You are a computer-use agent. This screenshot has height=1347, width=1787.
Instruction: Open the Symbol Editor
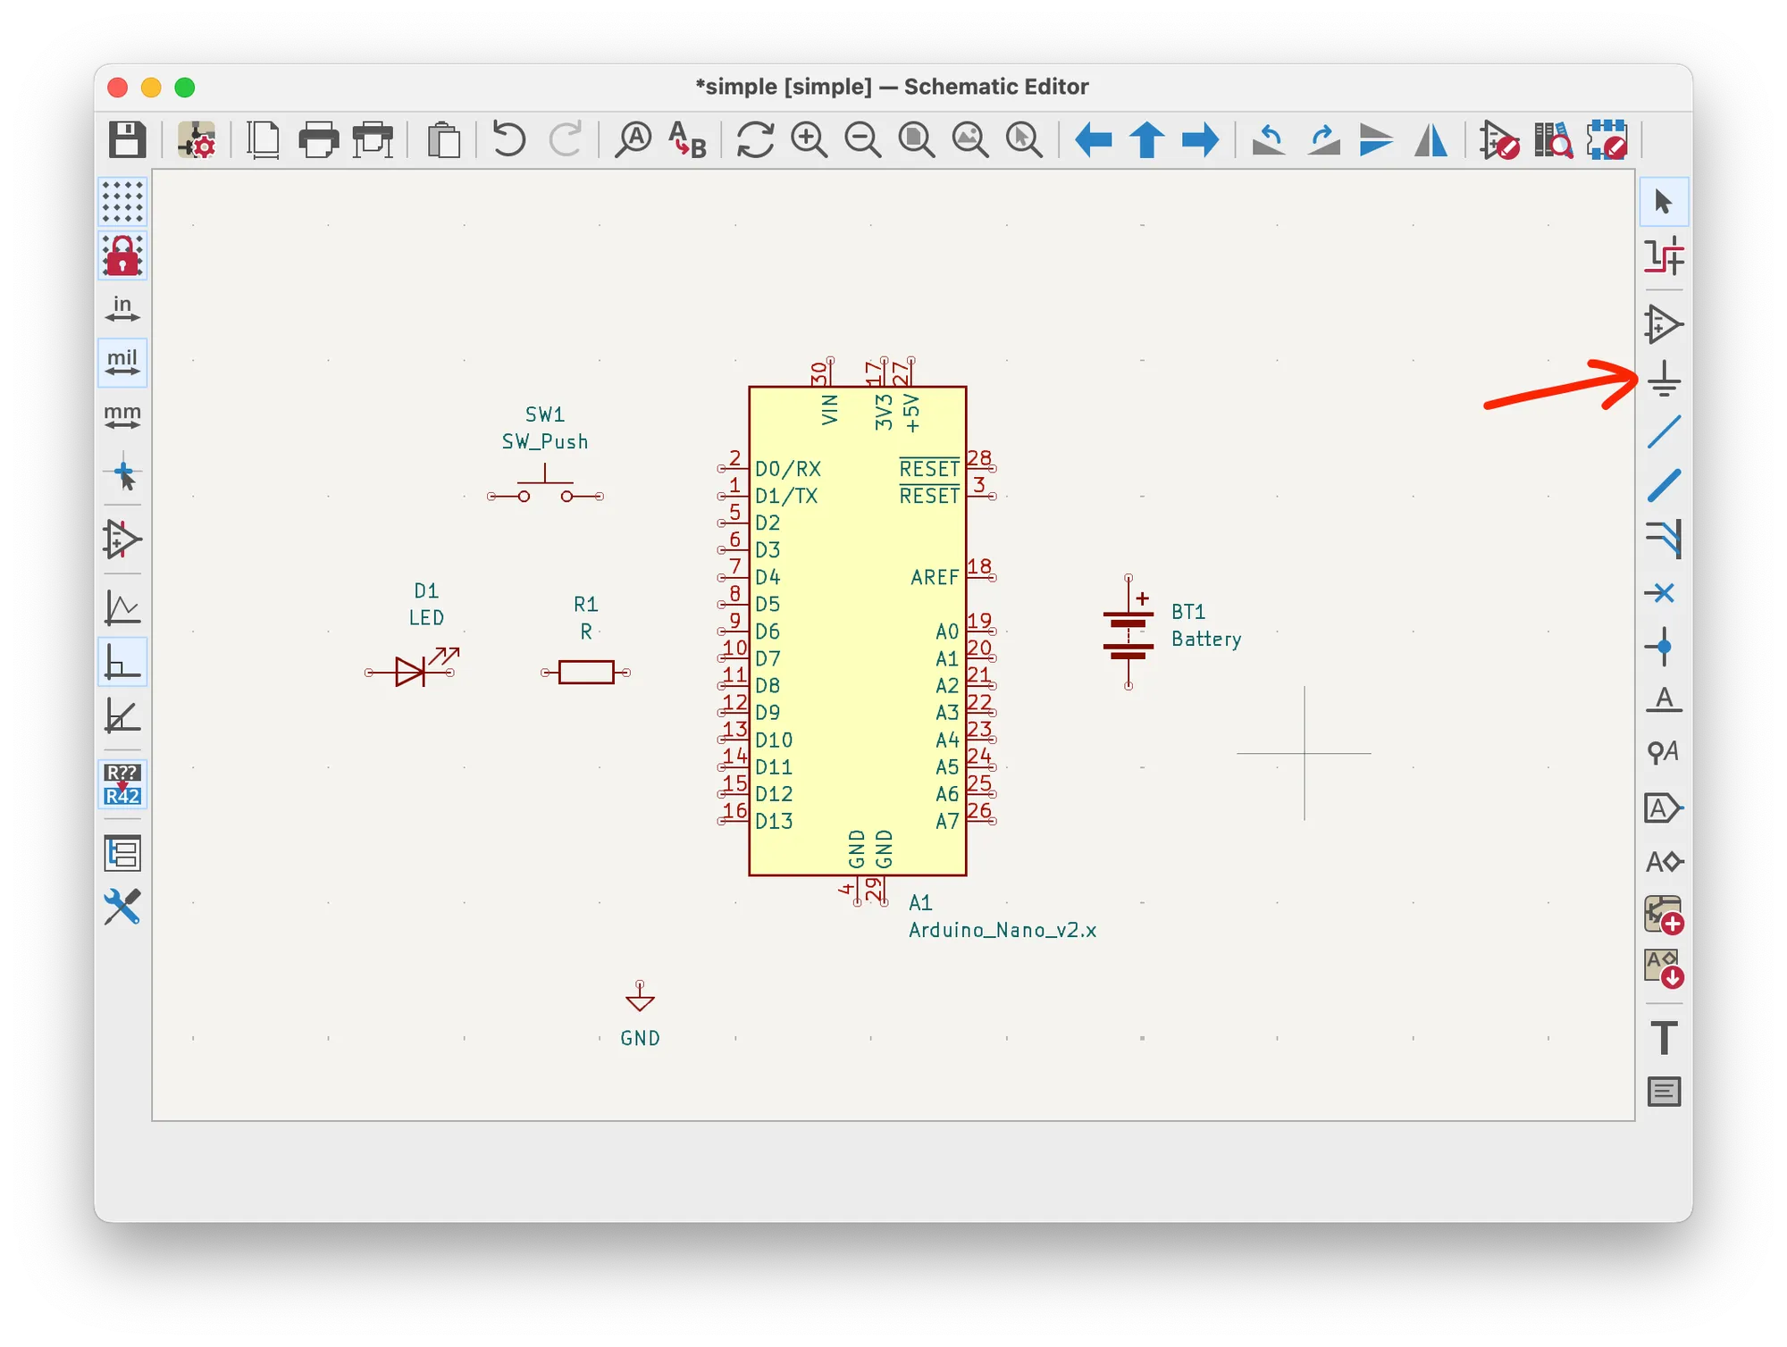click(1499, 140)
